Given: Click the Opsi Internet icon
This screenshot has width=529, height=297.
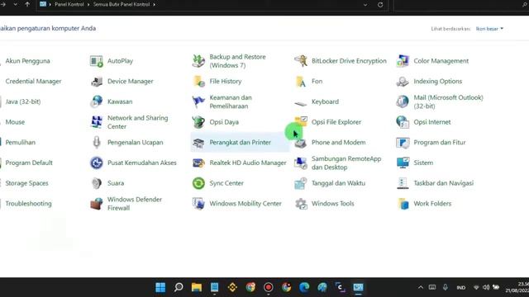Looking at the screenshot, I should tap(403, 122).
